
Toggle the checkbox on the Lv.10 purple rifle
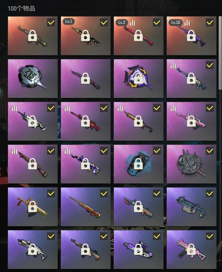click(x=210, y=22)
